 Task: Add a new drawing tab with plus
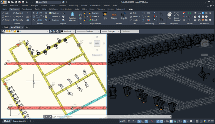[x=27, y=27]
